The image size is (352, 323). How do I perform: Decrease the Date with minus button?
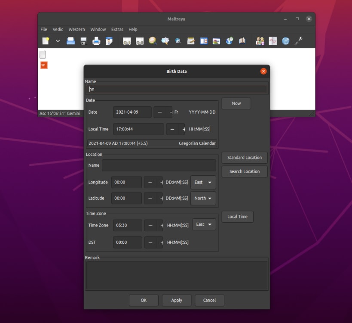[x=160, y=112]
